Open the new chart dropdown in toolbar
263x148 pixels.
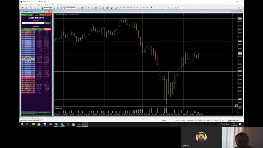click(x=22, y=8)
